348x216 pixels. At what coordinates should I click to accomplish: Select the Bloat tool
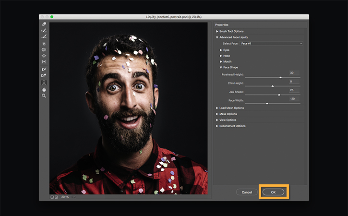coord(44,56)
